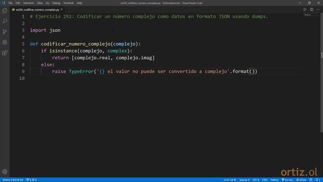Change indentation via Spaces: 4
This screenshot has width=323, height=182.
[x=244, y=180]
